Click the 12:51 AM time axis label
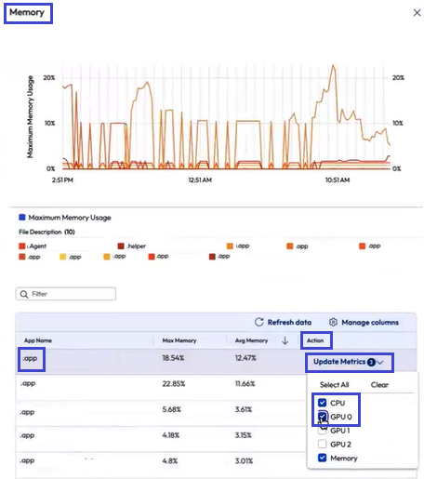This screenshot has height=479, width=424. point(200,180)
